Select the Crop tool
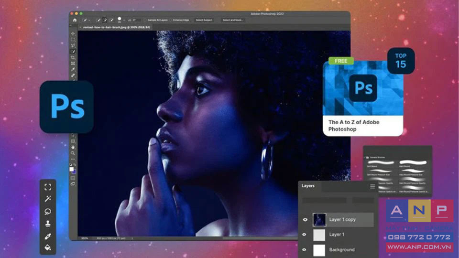Image resolution: width=459 pixels, height=258 pixels. 73,58
